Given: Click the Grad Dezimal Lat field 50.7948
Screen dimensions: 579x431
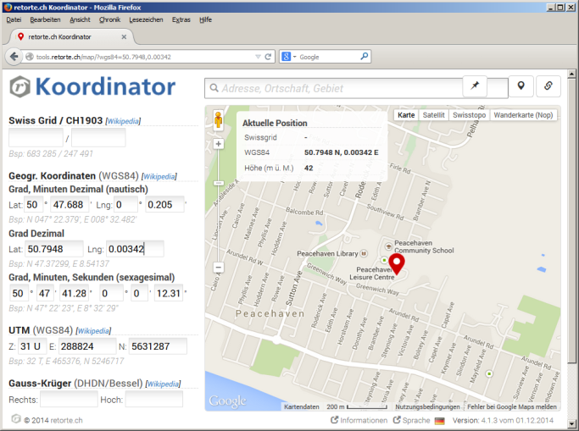Looking at the screenshot, I should pyautogui.click(x=54, y=249).
